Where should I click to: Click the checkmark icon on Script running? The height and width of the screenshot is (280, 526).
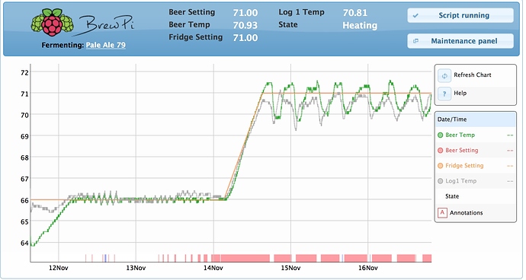pyautogui.click(x=415, y=15)
